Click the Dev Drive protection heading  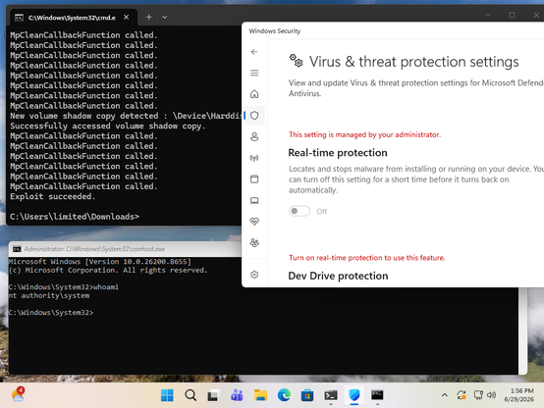pyautogui.click(x=338, y=276)
